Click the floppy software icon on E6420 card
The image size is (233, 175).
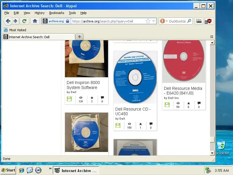[167, 105]
